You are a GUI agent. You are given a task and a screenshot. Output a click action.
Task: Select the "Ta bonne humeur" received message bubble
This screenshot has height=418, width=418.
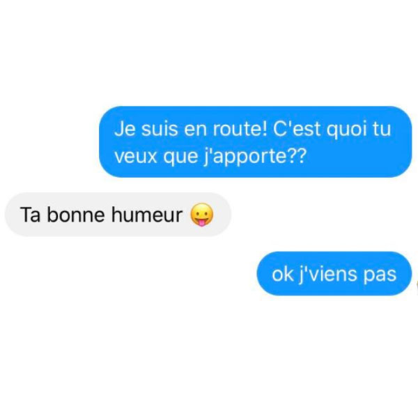click(x=118, y=215)
